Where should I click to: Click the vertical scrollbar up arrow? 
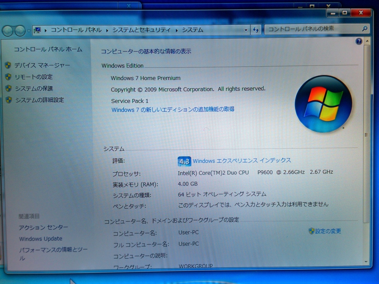(x=367, y=41)
